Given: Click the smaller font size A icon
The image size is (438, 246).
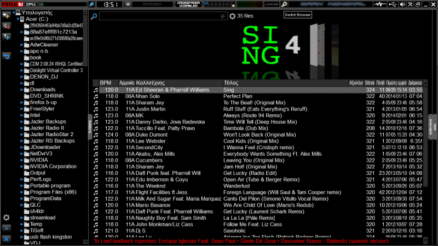Looking at the screenshot, I should pyautogui.click(x=7, y=228).
